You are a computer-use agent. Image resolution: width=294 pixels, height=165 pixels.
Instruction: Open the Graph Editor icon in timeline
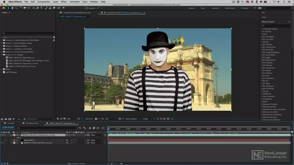pos(103,128)
